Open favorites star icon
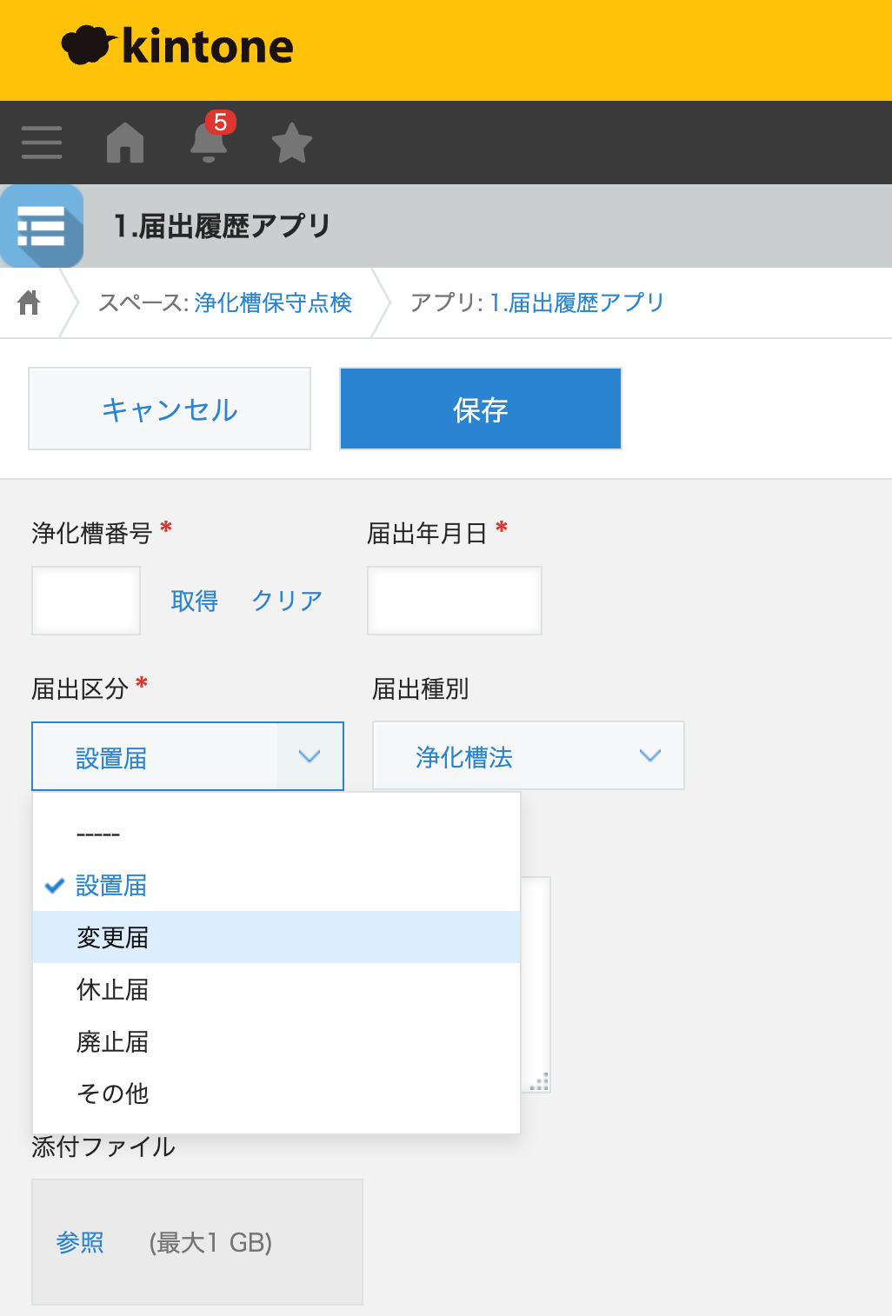The width and height of the screenshot is (892, 1316). 292,143
